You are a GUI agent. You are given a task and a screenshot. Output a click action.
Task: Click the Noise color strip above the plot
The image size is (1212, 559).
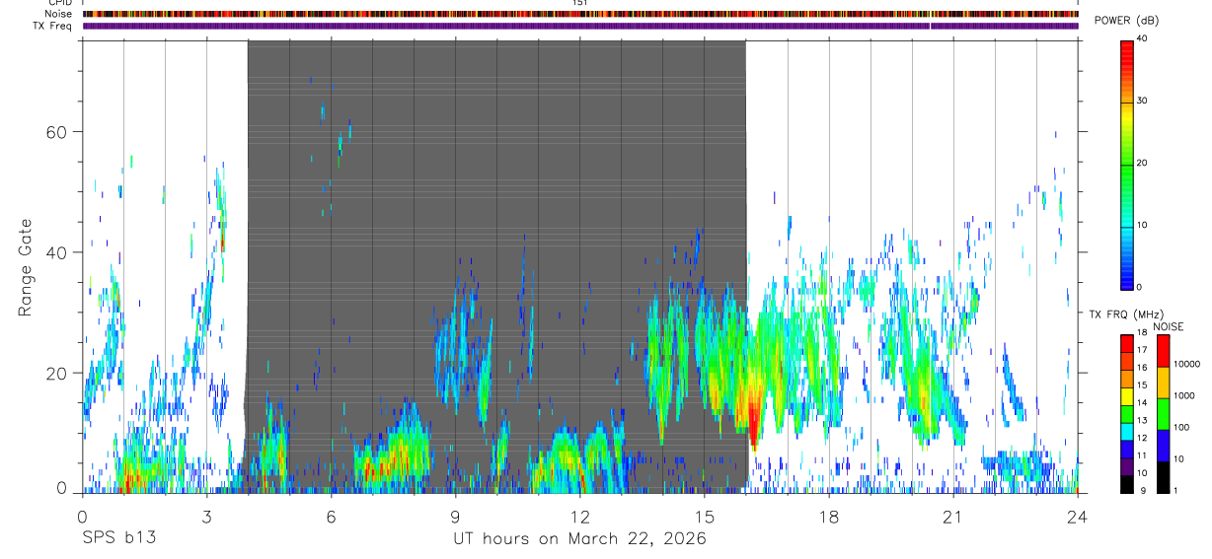580,14
